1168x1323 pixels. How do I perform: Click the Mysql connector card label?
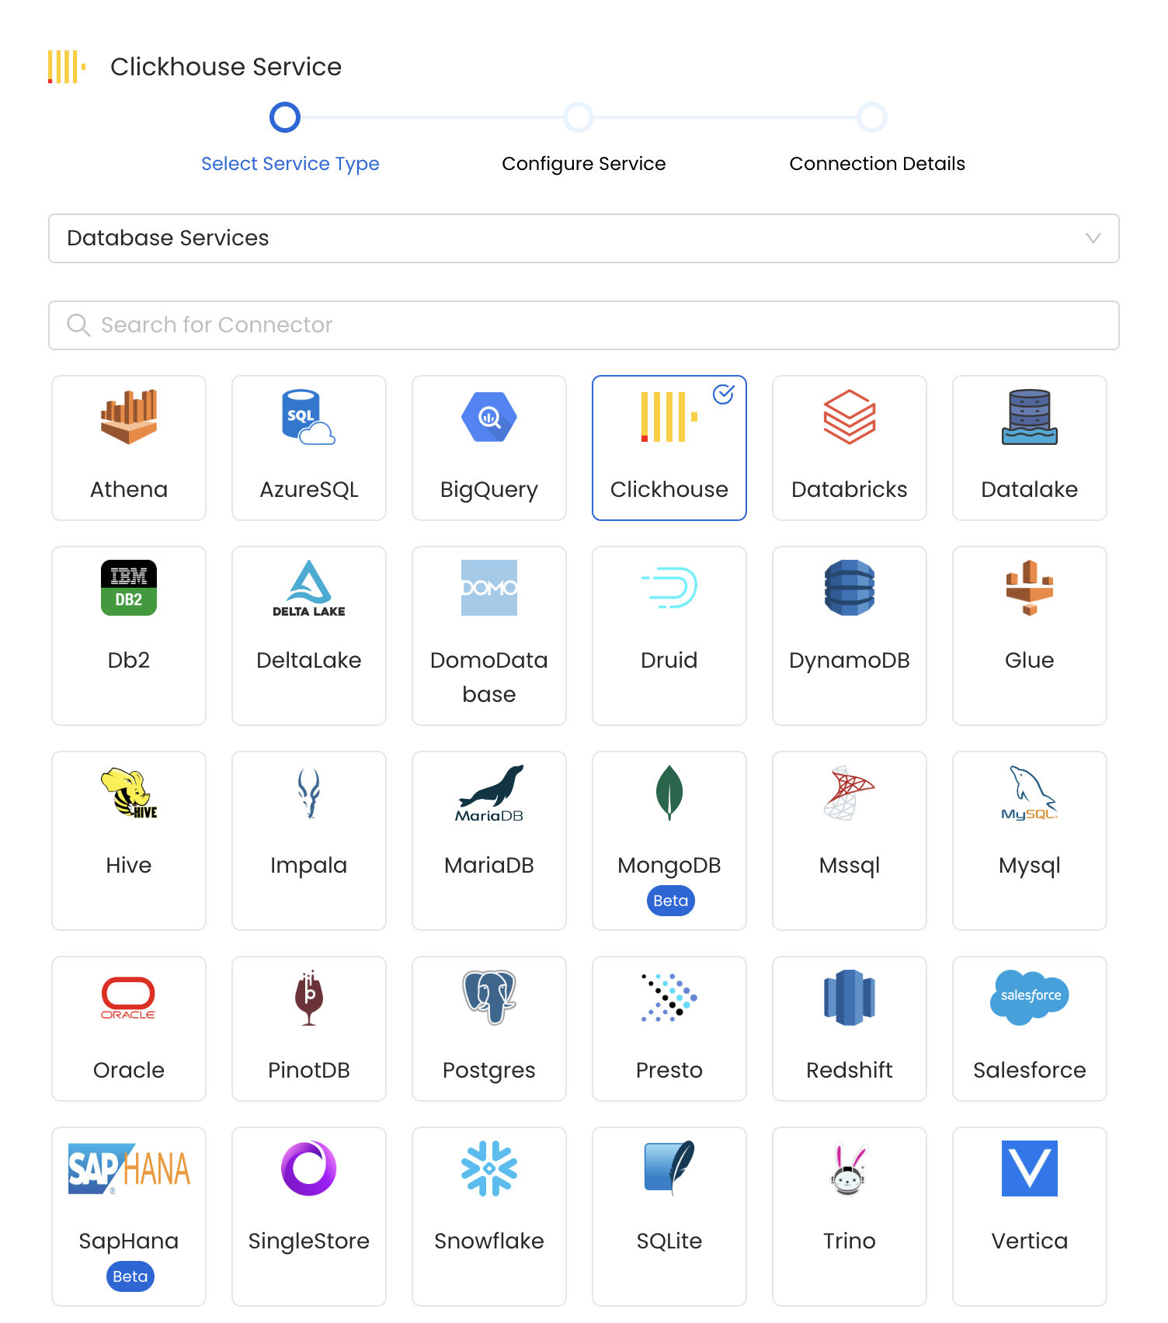(x=1029, y=865)
